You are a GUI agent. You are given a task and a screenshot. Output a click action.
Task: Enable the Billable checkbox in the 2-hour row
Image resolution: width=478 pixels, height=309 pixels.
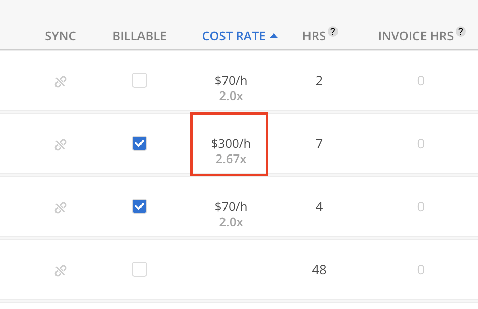(x=139, y=81)
